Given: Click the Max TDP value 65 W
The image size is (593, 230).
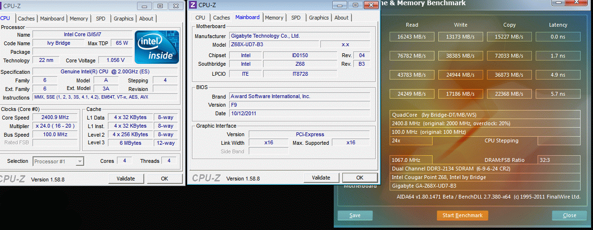Looking at the screenshot, I should coord(122,43).
